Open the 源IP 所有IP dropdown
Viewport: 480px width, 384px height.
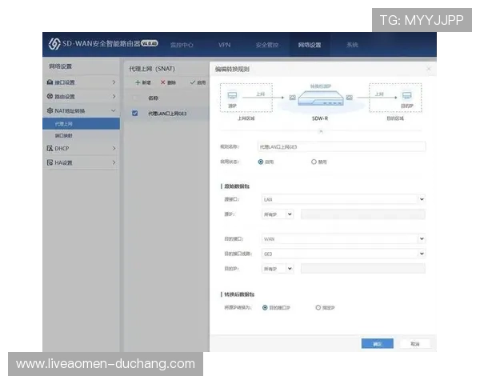click(x=278, y=214)
